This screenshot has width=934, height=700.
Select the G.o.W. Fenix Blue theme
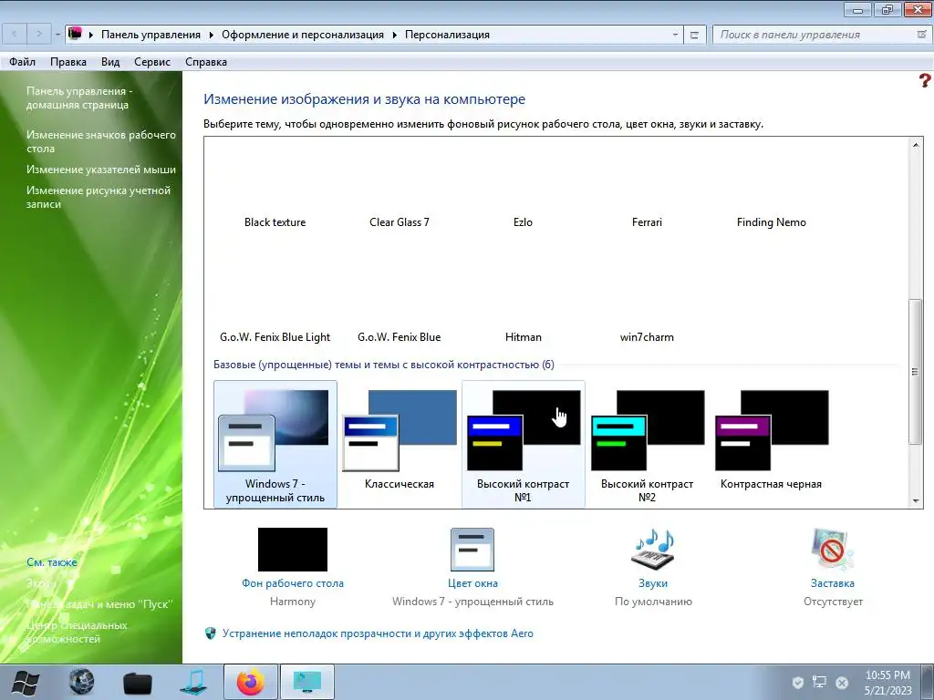pyautogui.click(x=400, y=337)
